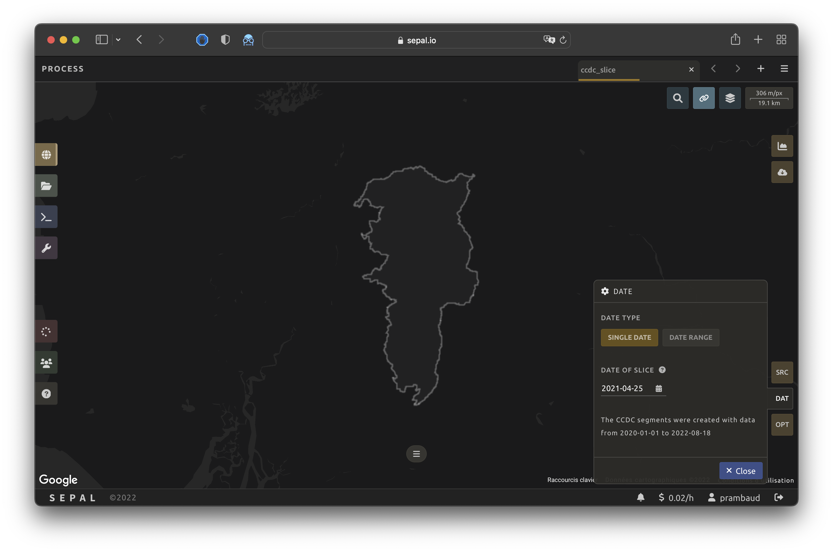The image size is (833, 552).
Task: Open the Terminal icon in sidebar
Action: pos(46,217)
